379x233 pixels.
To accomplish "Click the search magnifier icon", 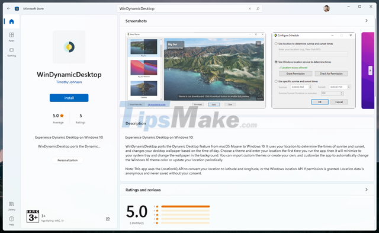I will (x=258, y=8).
